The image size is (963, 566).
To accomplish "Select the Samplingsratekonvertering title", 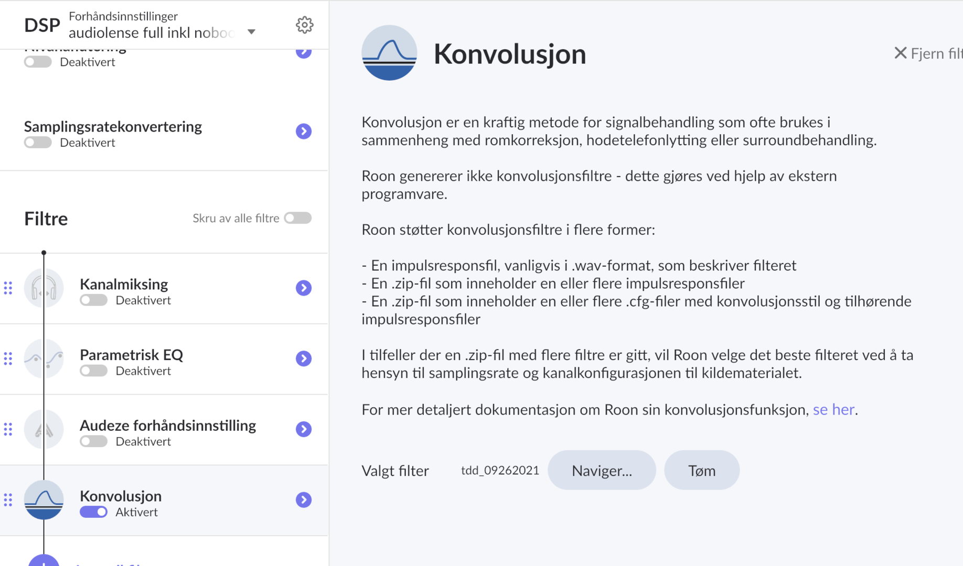I will [x=113, y=126].
